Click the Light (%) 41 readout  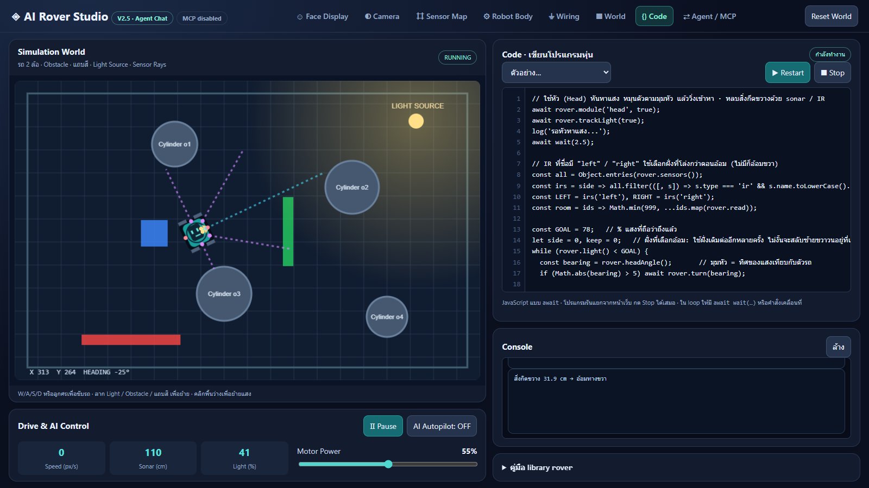click(x=244, y=458)
